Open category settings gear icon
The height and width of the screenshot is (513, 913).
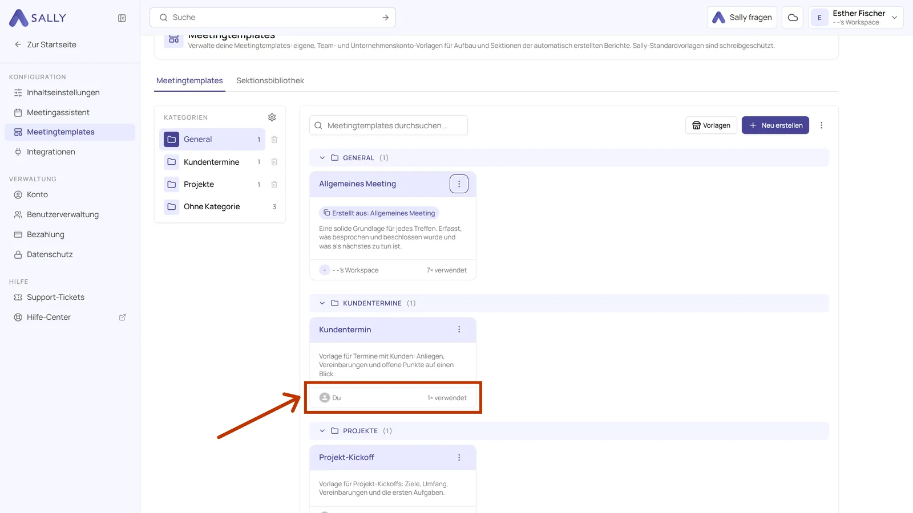pos(272,117)
